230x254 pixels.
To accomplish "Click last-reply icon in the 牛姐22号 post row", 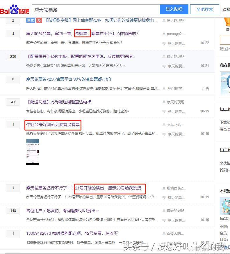I will coord(164,134).
